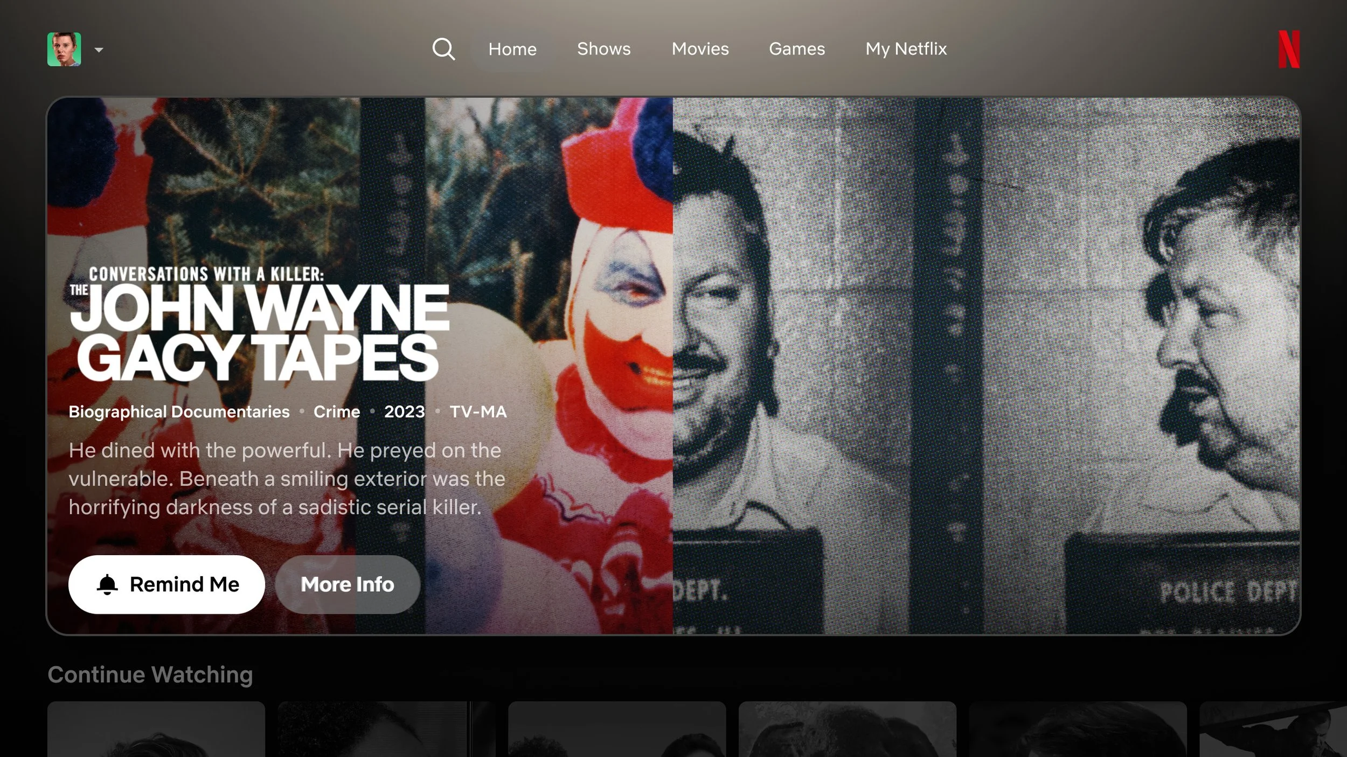
Task: Go to the Games tab
Action: point(797,49)
